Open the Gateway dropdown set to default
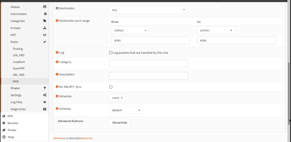 point(126,110)
